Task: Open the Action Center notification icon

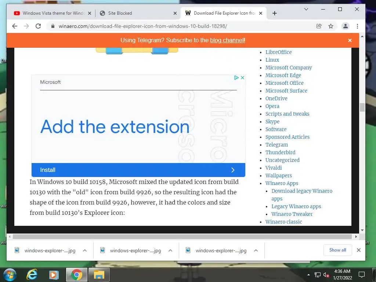Action: 361,275
